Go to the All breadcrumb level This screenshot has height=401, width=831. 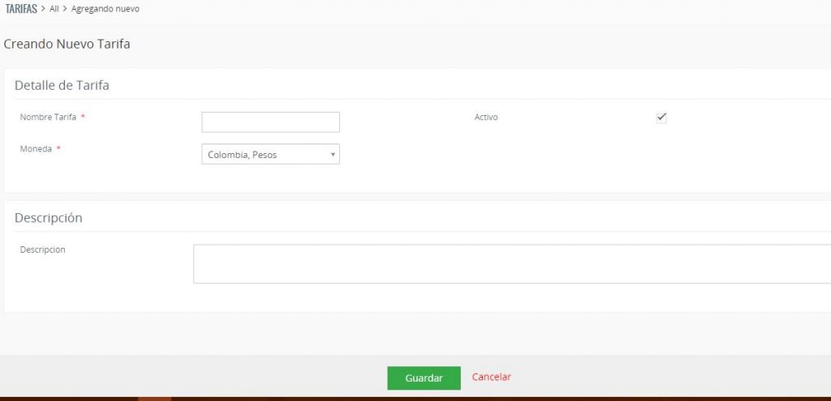(54, 9)
